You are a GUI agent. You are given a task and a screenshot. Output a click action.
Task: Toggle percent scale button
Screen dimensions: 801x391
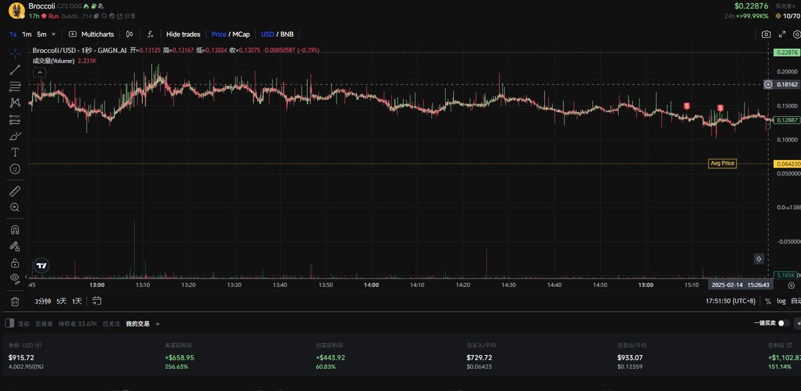(768, 301)
